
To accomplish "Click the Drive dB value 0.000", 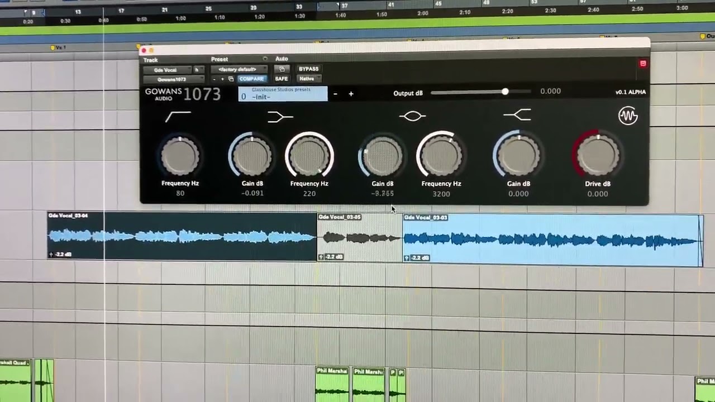I will pyautogui.click(x=598, y=194).
